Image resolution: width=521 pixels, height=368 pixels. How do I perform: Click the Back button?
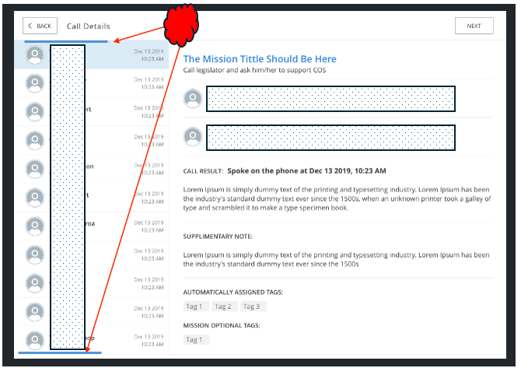point(40,26)
